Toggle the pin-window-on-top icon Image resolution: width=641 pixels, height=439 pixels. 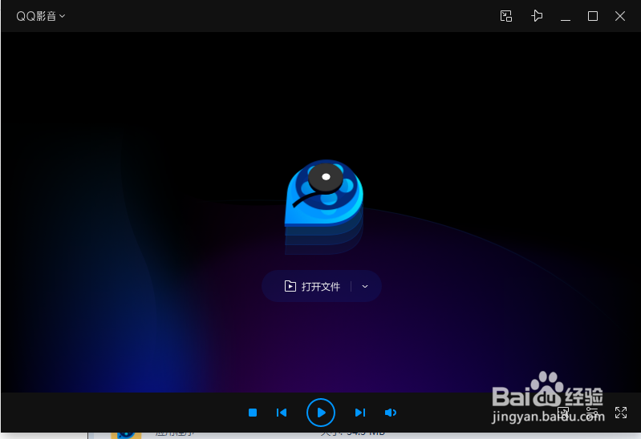537,16
